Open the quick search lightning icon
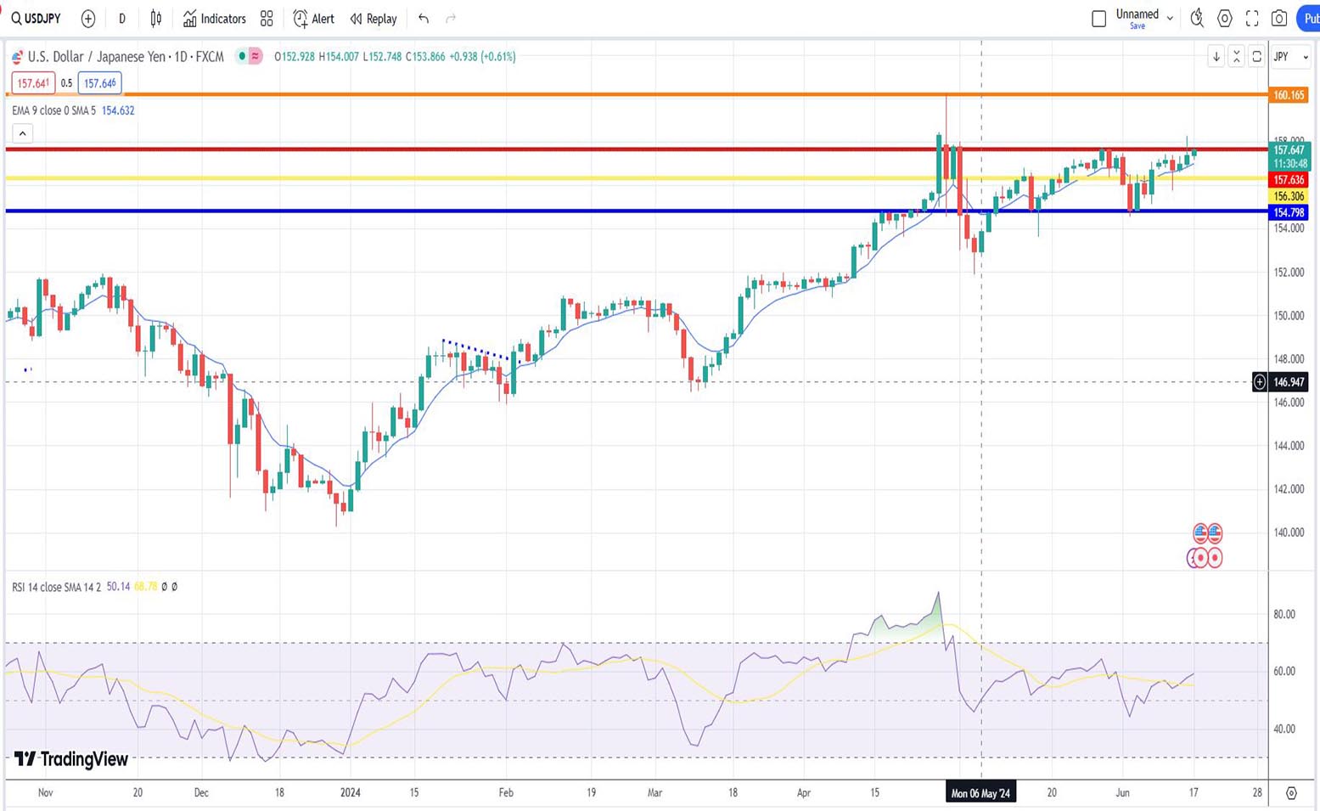This screenshot has width=1320, height=811. (x=1197, y=18)
